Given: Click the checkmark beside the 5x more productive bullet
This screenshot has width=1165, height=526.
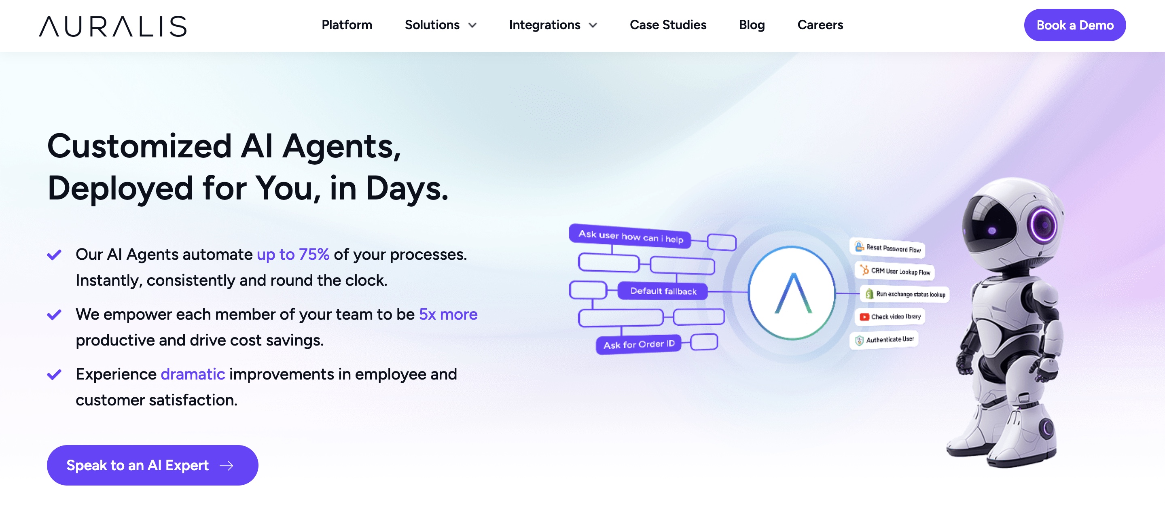Looking at the screenshot, I should pos(54,314).
